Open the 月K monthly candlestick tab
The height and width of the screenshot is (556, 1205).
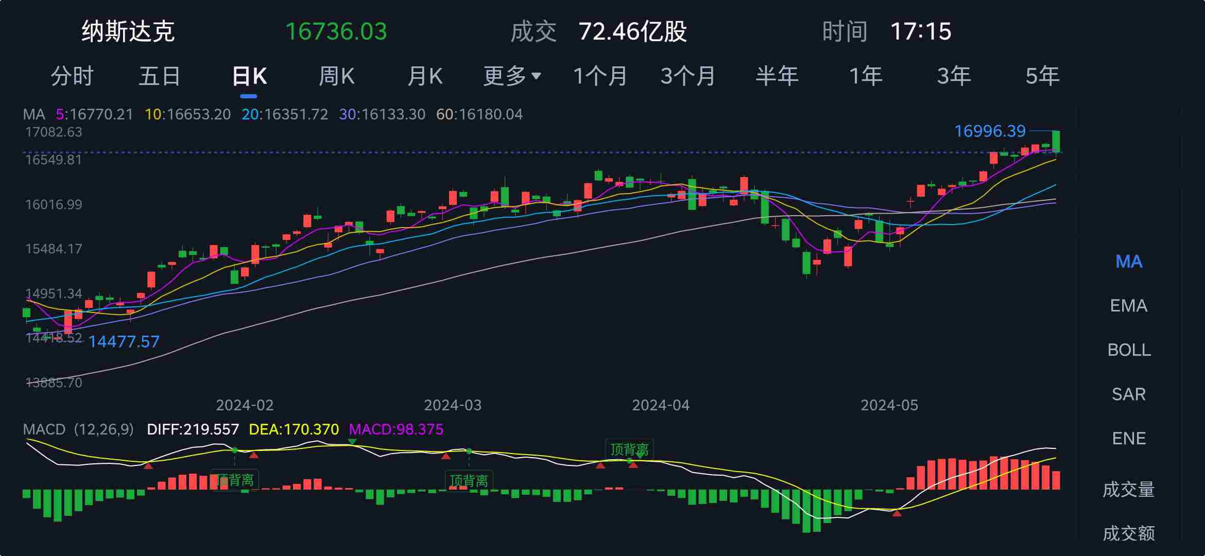coord(425,76)
